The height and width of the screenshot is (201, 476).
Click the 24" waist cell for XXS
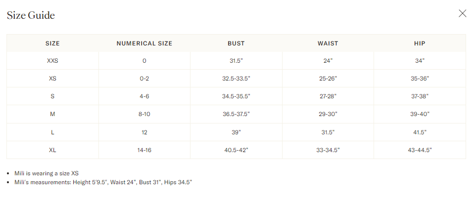[x=328, y=61]
